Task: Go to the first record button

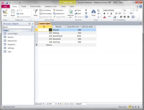Action: [x=43, y=104]
